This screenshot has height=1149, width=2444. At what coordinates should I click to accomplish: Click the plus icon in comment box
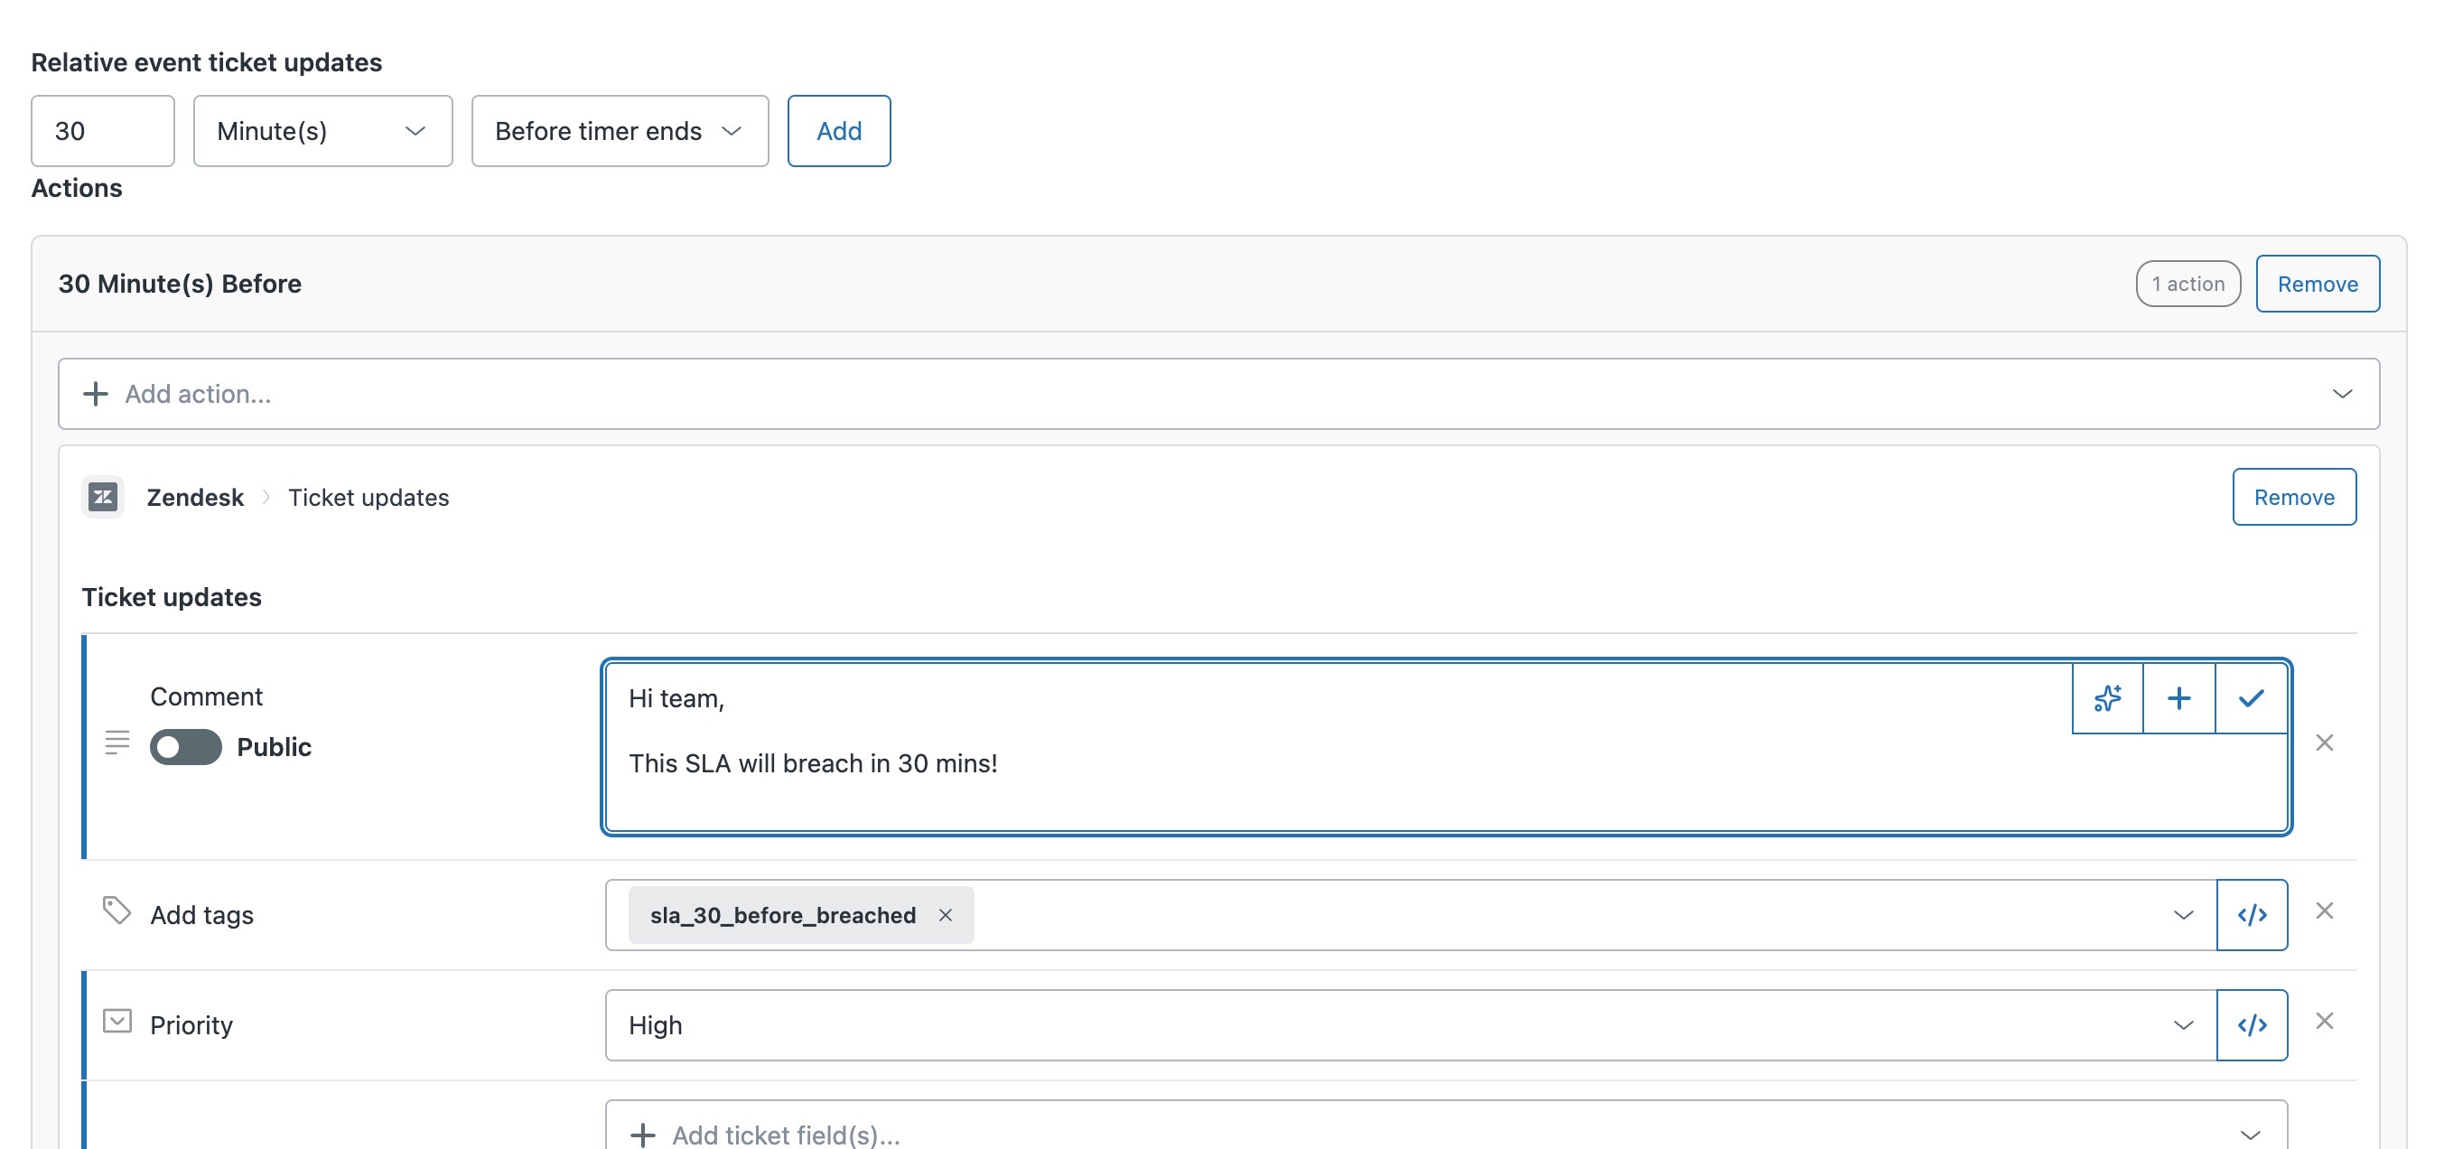coord(2179,698)
